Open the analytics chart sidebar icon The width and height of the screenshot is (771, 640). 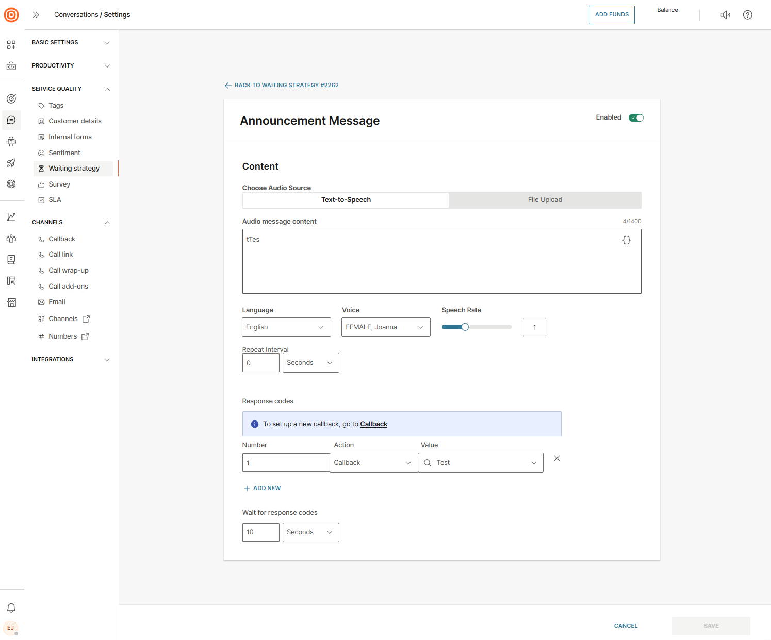[11, 217]
